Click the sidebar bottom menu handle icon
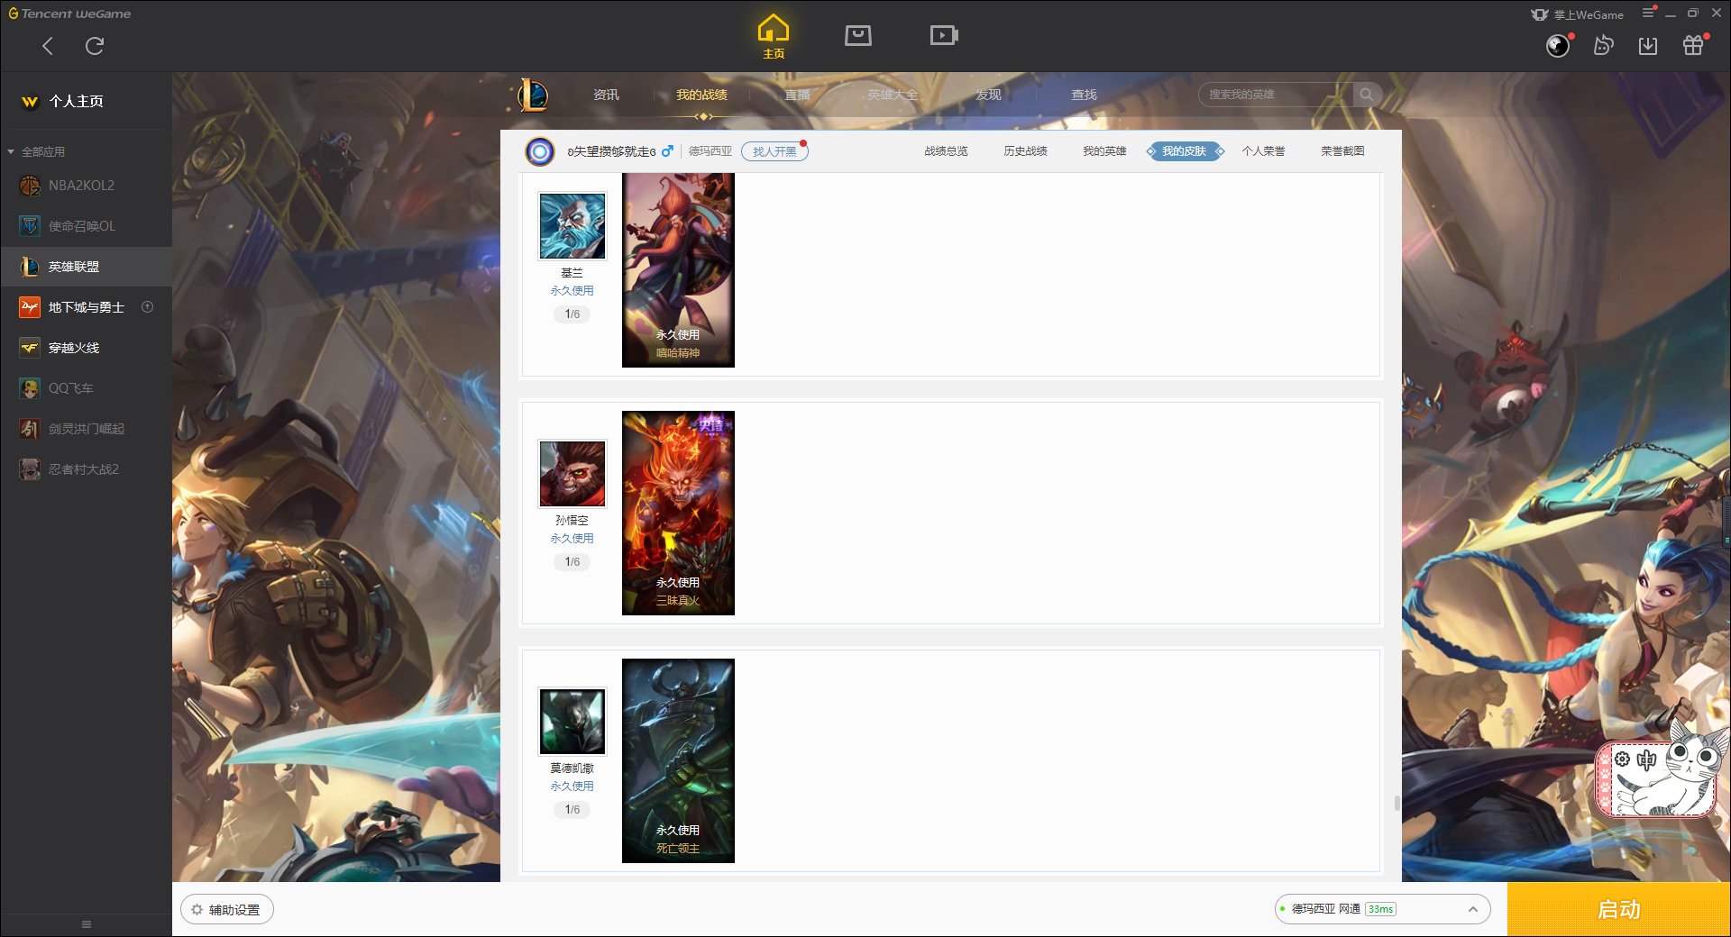 (87, 924)
